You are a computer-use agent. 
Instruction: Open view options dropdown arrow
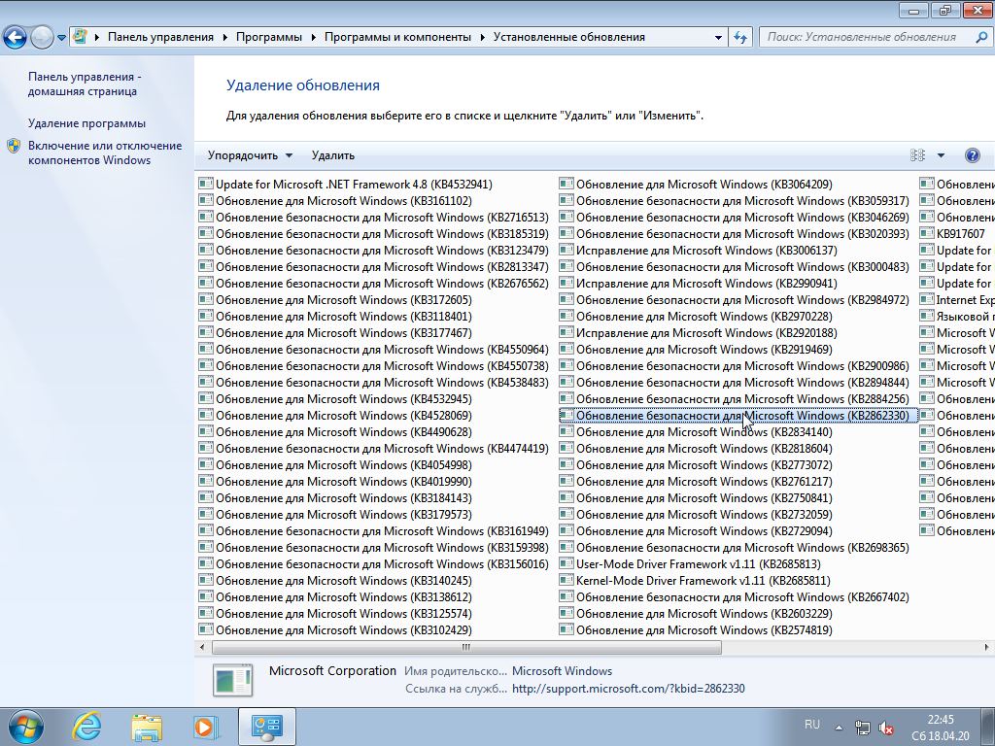941,155
